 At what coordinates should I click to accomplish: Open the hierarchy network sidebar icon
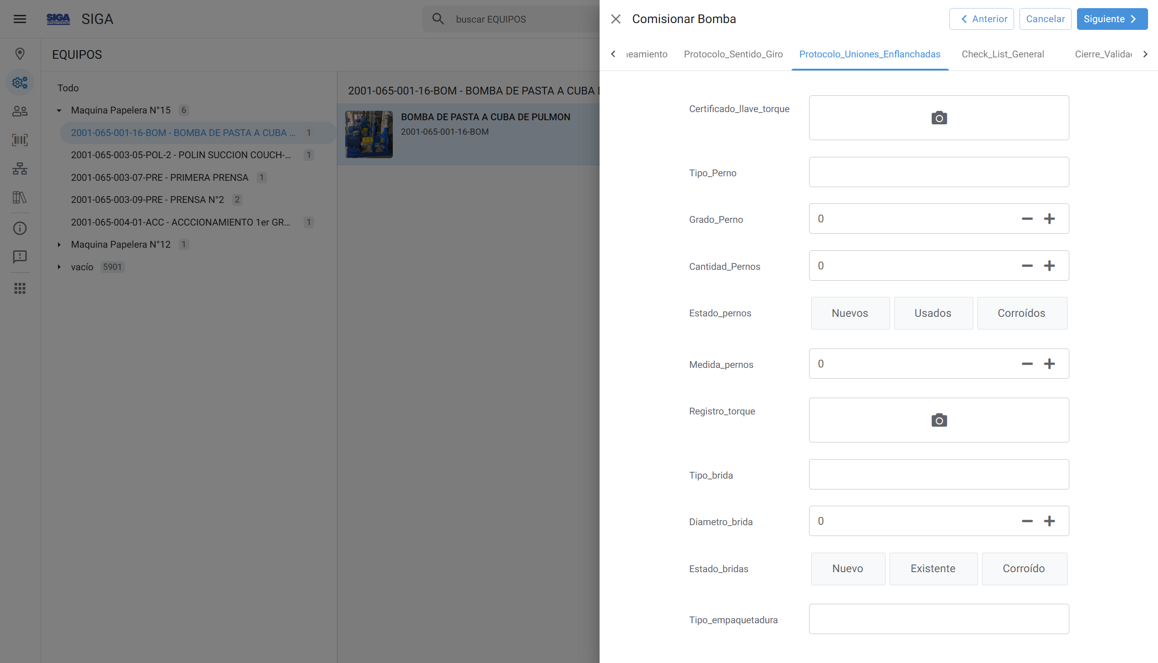pyautogui.click(x=19, y=169)
